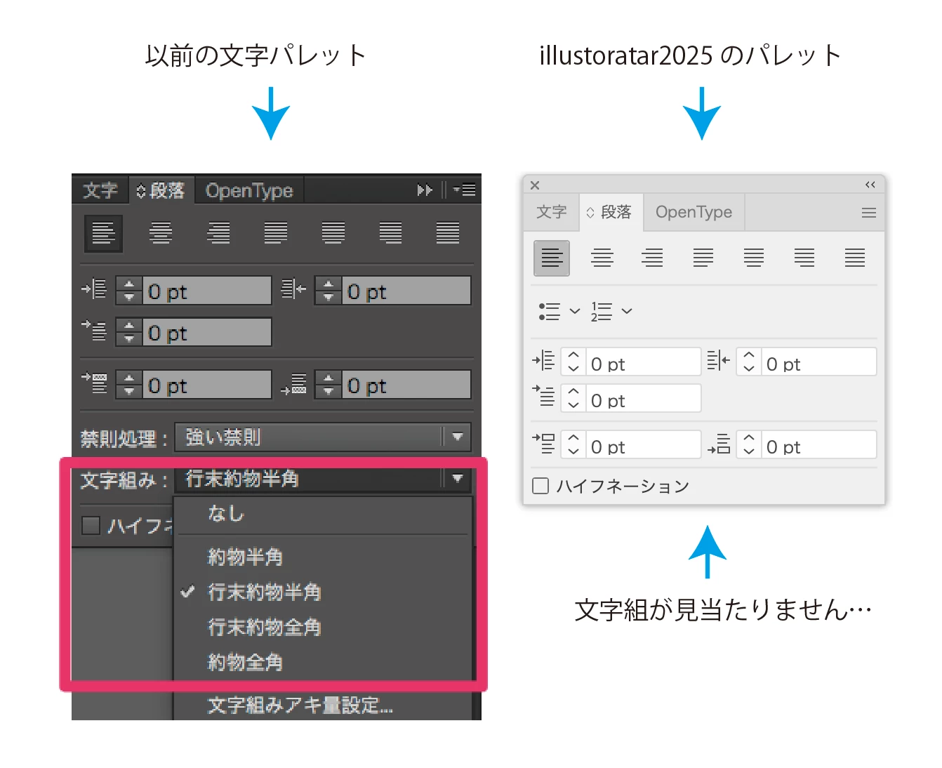This screenshot has width=942, height=768.
Task: Select align center icon in light 2025 panel
Action: (x=602, y=258)
